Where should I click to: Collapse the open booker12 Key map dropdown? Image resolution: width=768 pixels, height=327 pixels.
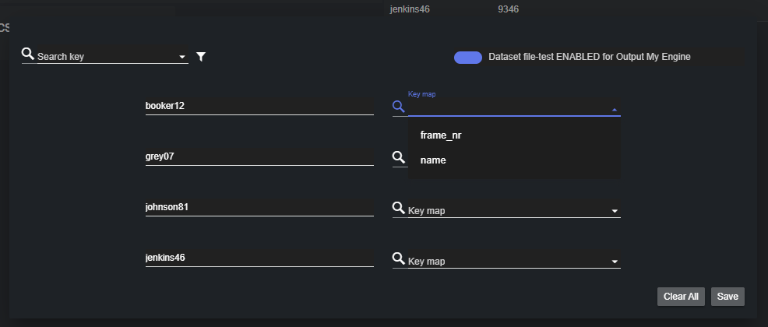615,110
